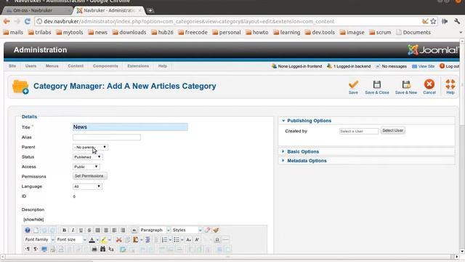Screen dimensions: 465x262
Task: Reload the page with browser refresh icon
Action: 28,21
